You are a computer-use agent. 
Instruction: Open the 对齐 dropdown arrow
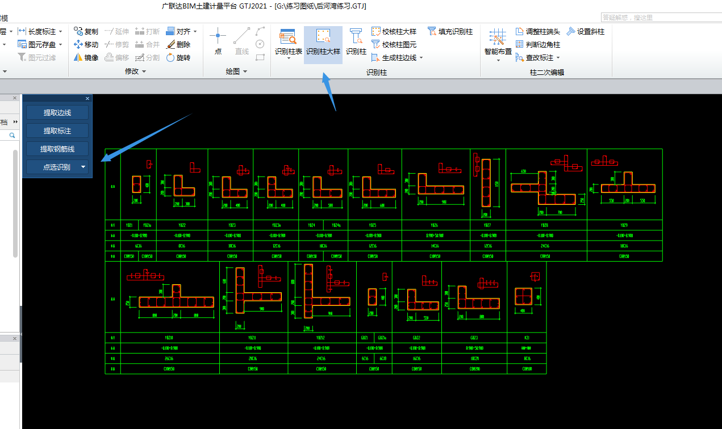(195, 32)
